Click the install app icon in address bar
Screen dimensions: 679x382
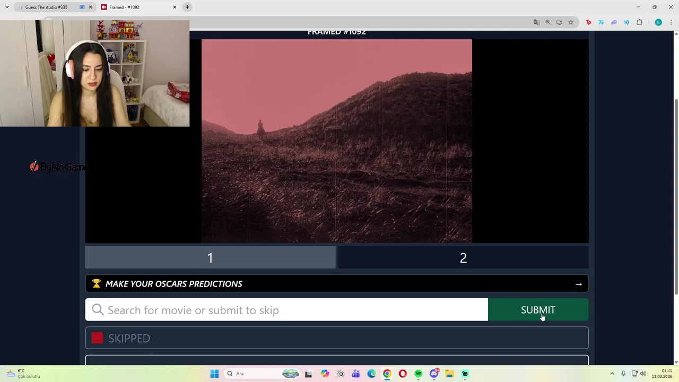click(559, 22)
